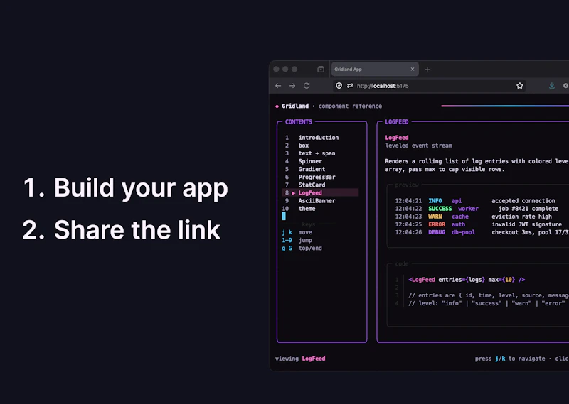Click the 'g G top/end' key hint
The height and width of the screenshot is (404, 569).
[x=302, y=249]
